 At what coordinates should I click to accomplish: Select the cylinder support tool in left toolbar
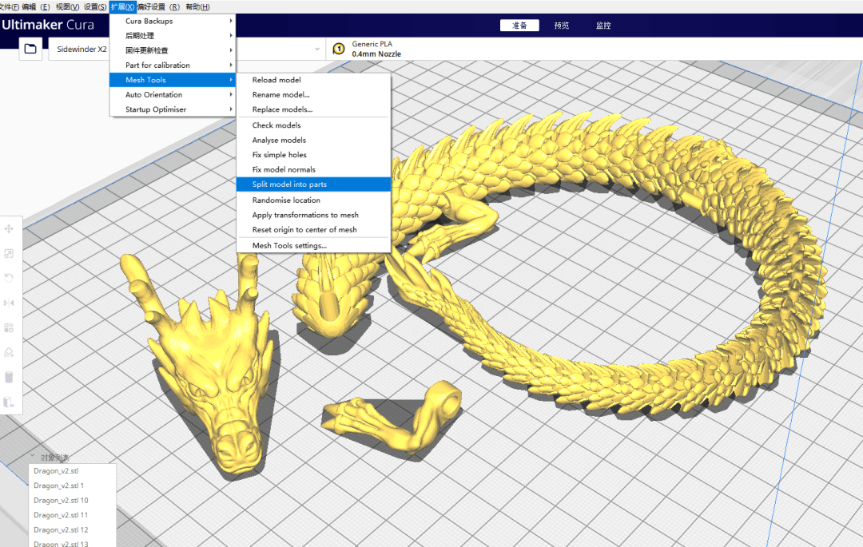(10, 377)
